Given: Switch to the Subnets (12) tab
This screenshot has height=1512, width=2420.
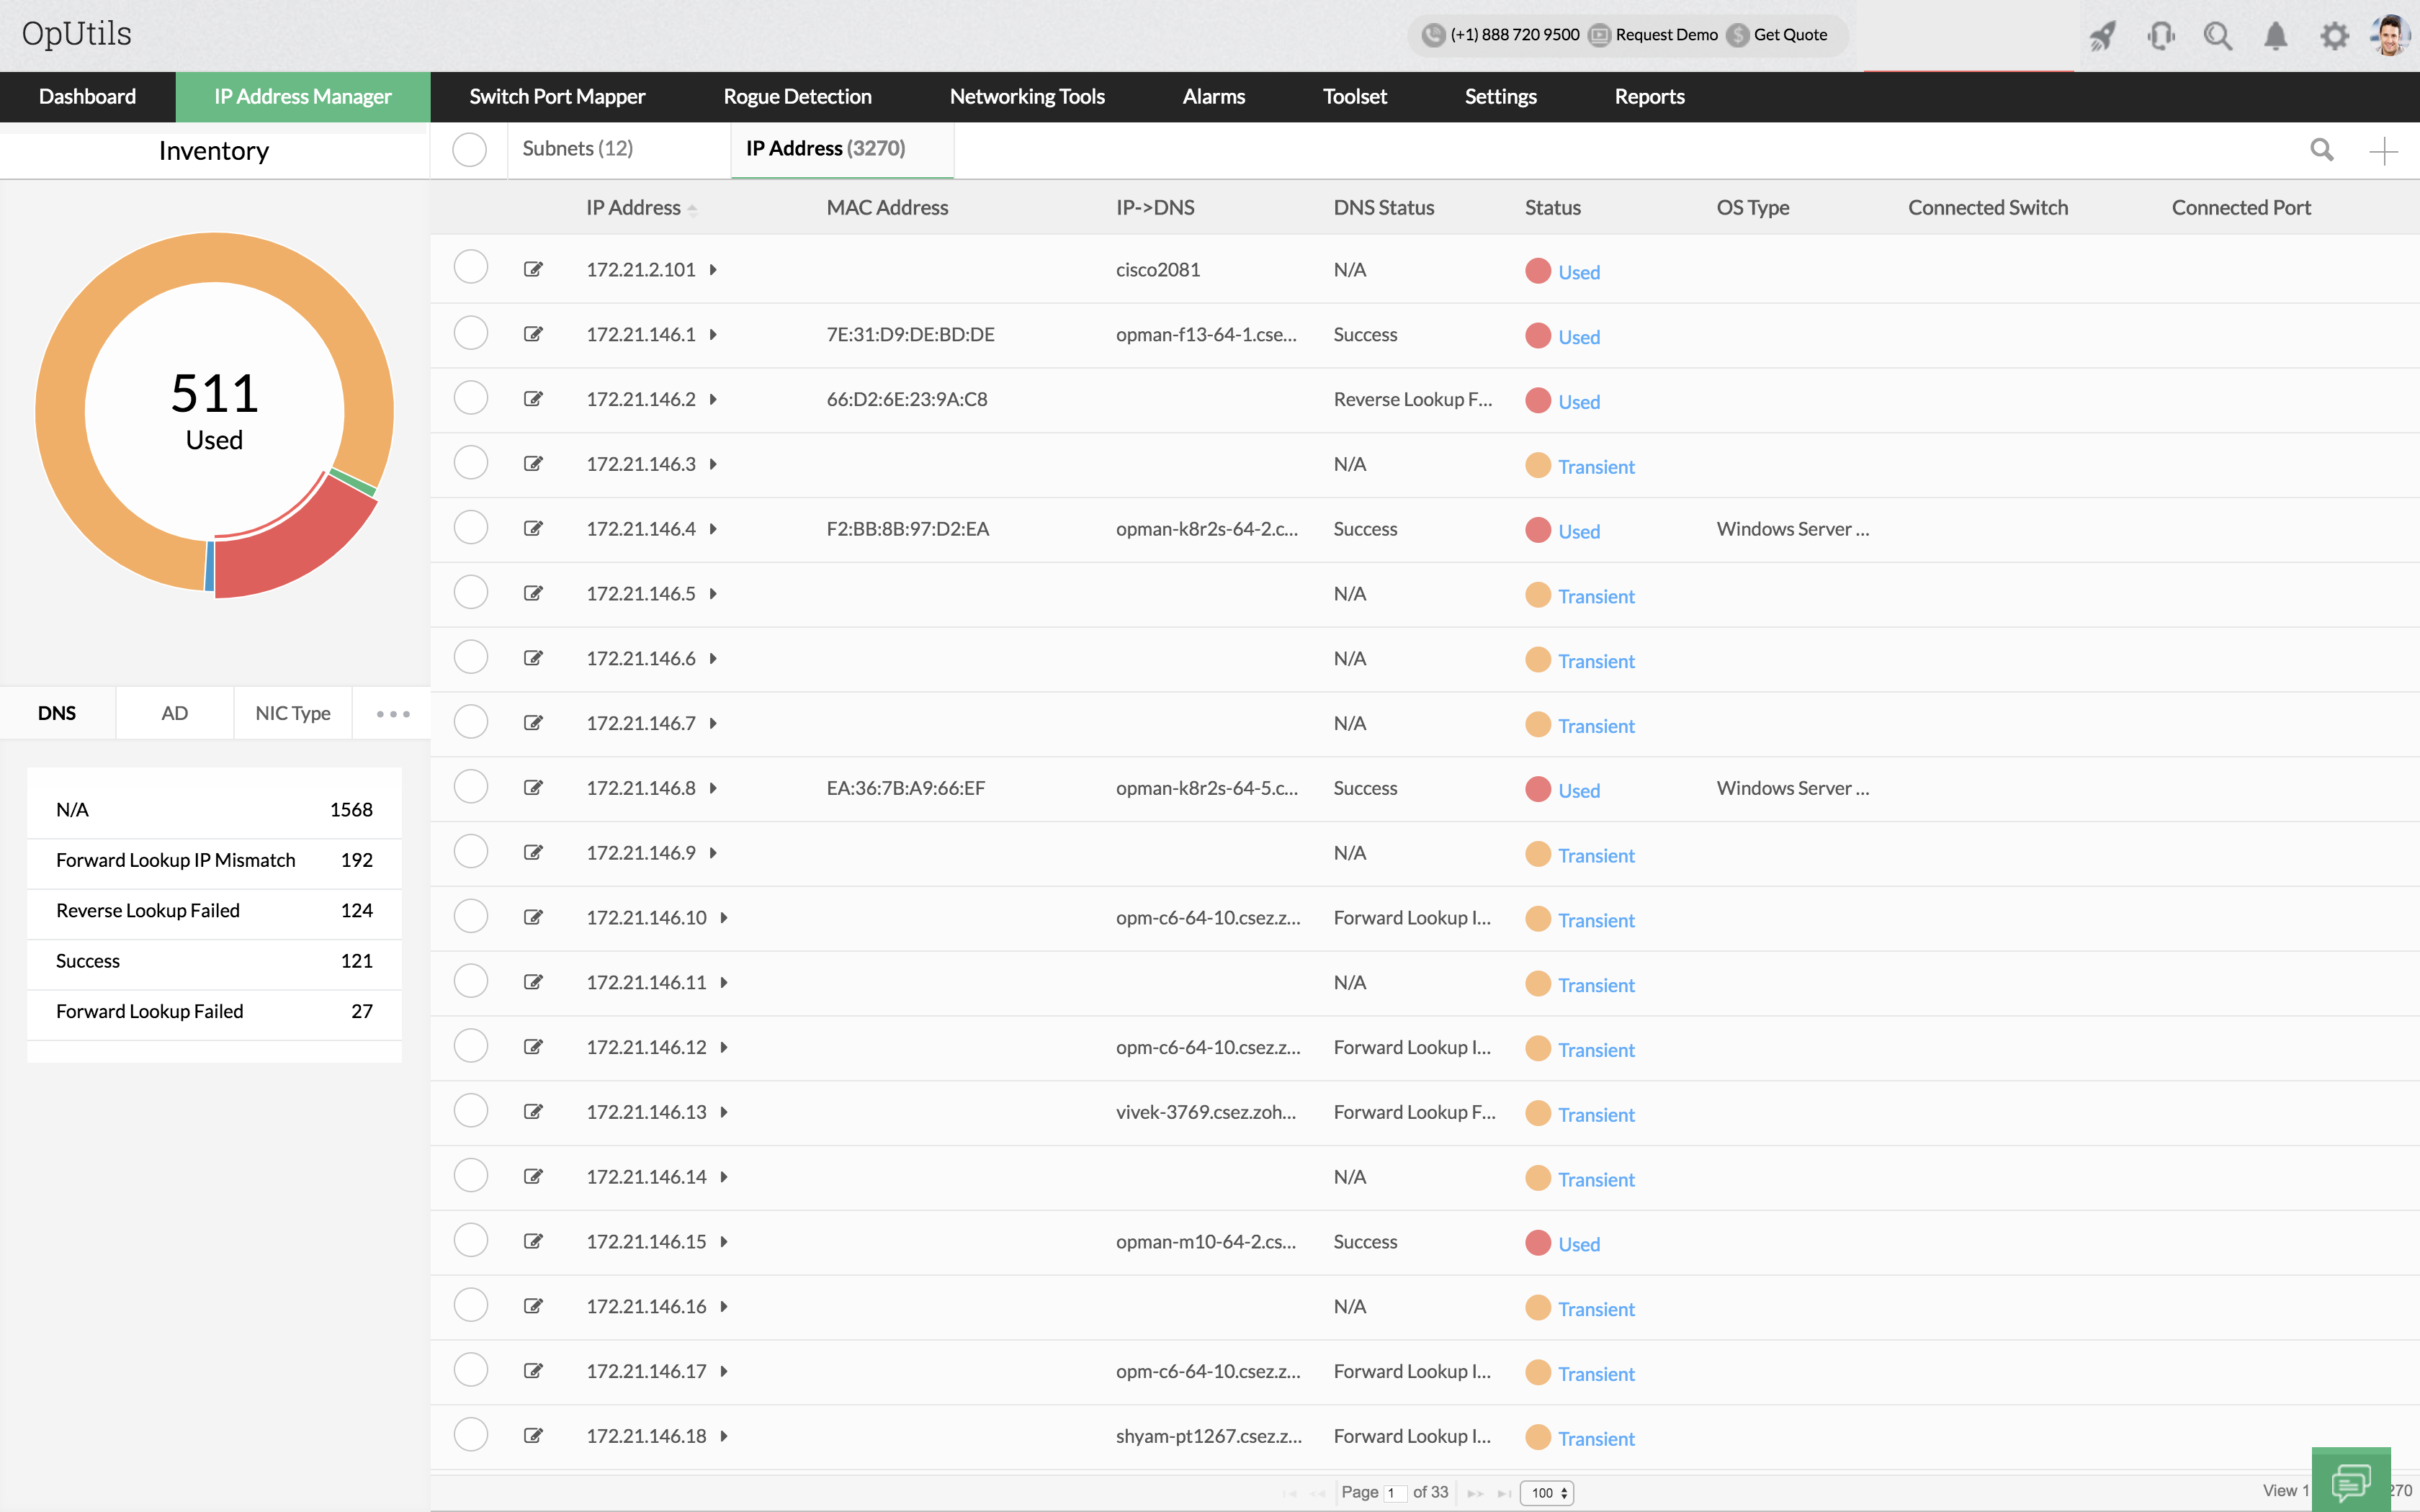Looking at the screenshot, I should [x=578, y=149].
